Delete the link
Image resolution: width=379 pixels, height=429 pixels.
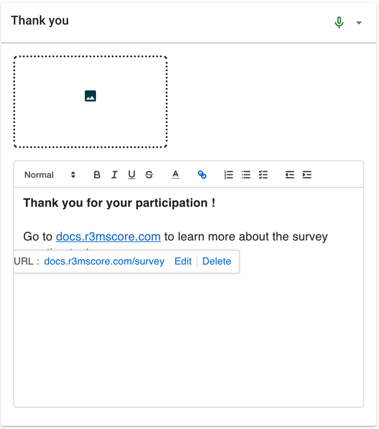click(217, 261)
